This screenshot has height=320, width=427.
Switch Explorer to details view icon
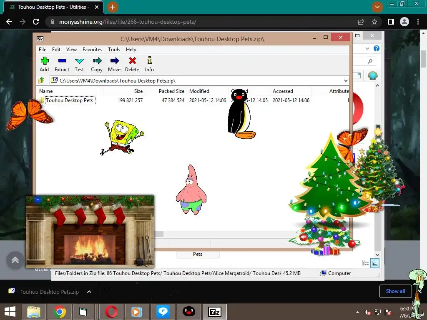click(x=365, y=263)
